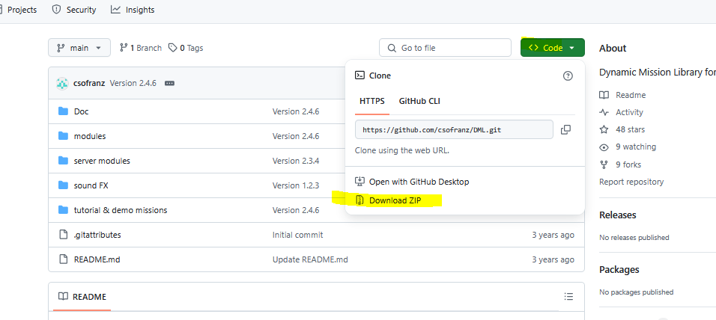Select the HTTPS clone tab

coord(371,101)
